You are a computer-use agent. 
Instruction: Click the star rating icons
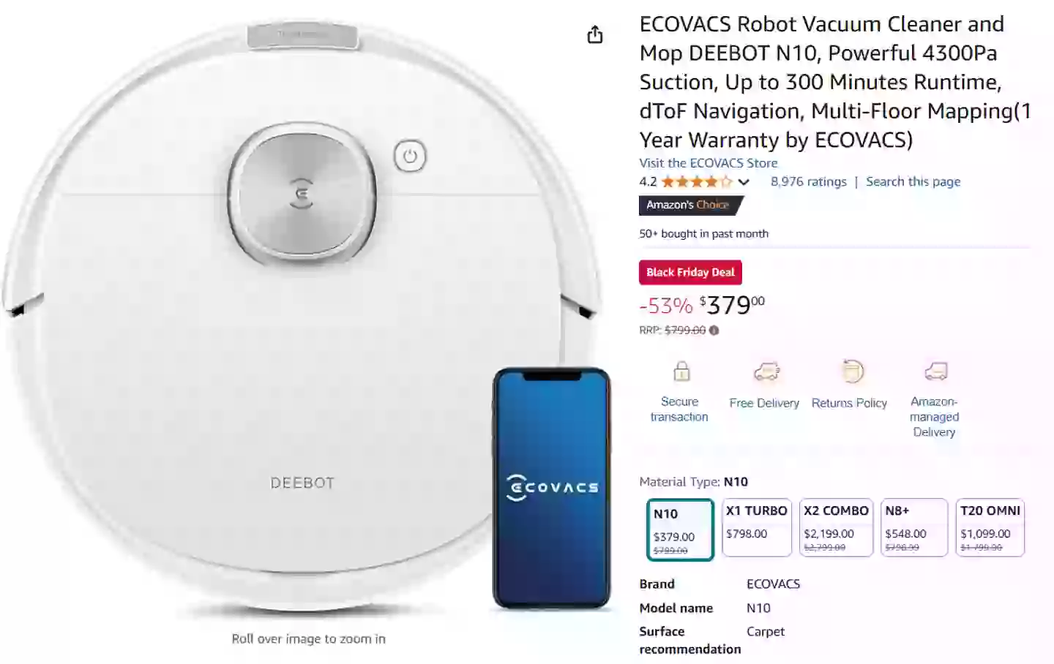click(696, 182)
